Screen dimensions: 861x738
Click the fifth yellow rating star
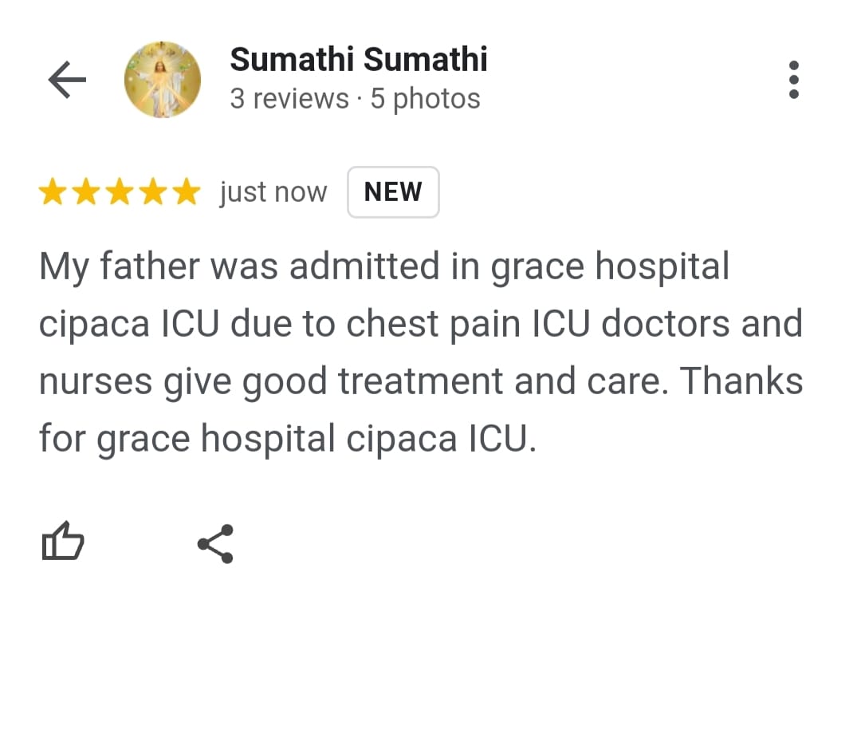[186, 192]
